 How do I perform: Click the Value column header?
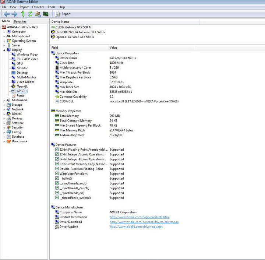click(x=152, y=48)
